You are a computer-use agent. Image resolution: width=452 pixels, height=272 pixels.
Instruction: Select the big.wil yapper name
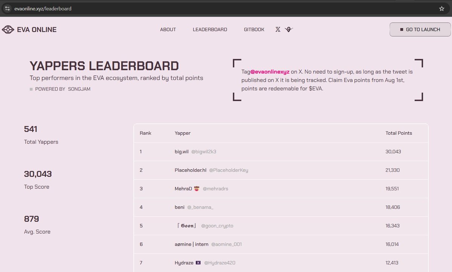(x=182, y=152)
